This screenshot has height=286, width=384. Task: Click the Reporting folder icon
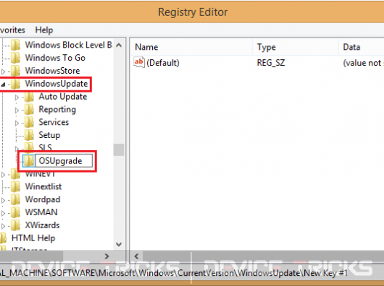click(x=29, y=110)
